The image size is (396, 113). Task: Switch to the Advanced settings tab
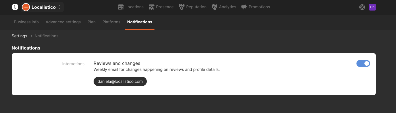coord(63,22)
